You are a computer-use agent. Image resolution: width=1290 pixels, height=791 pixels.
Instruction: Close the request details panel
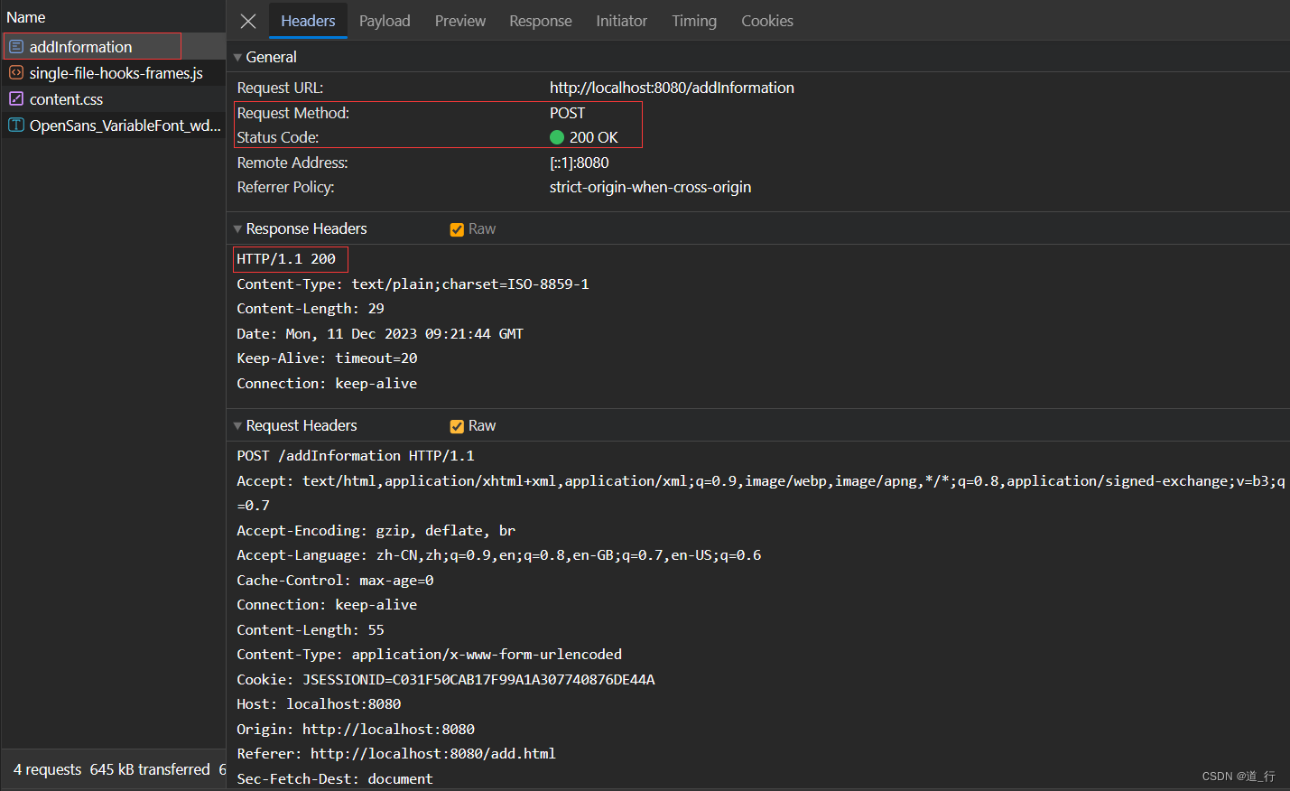(248, 21)
